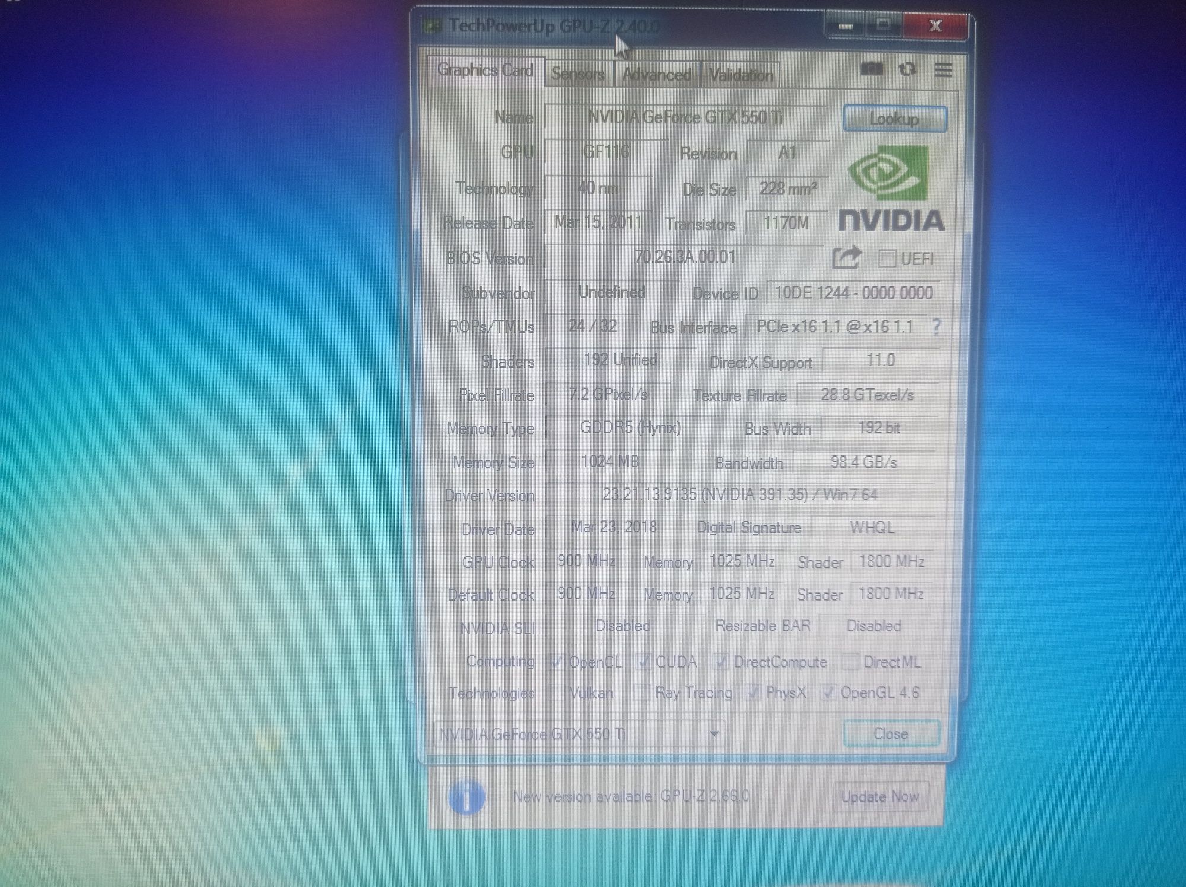Click the Bus Interface PCIe x16 value

[x=835, y=327]
